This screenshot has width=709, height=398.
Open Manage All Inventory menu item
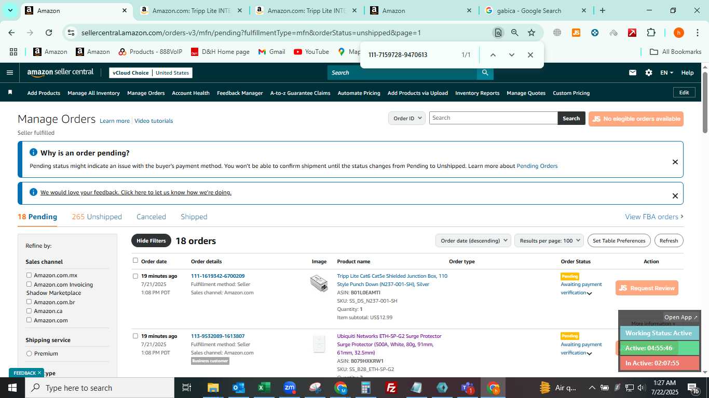coord(93,93)
